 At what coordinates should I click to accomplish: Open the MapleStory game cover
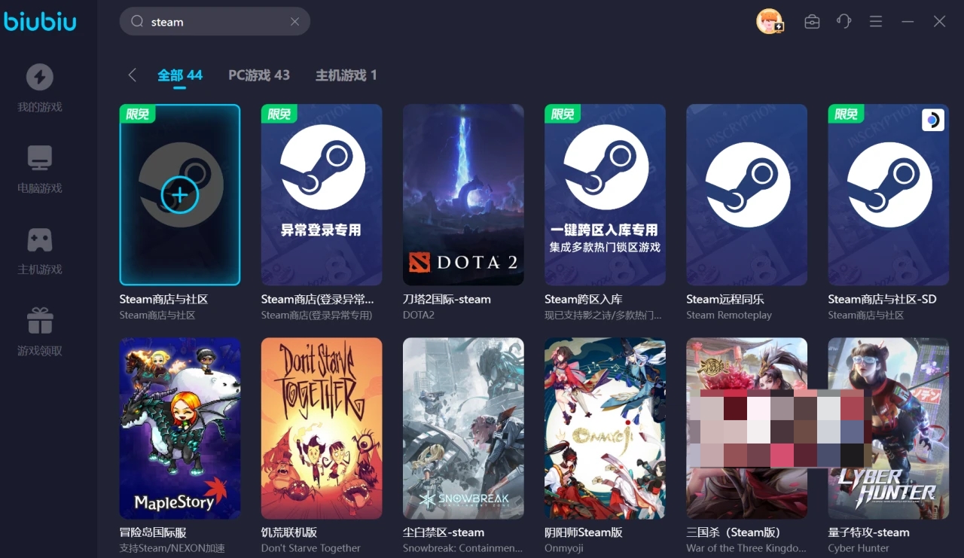180,428
